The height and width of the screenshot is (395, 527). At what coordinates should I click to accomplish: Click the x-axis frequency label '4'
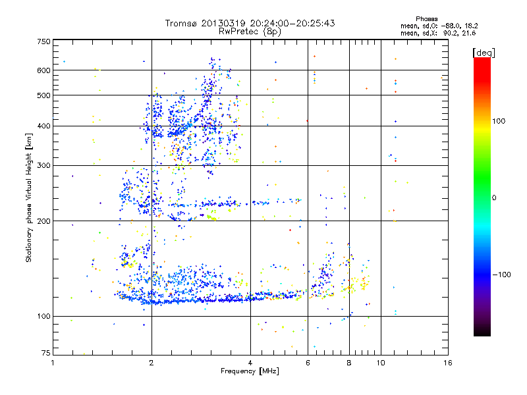[x=250, y=363]
